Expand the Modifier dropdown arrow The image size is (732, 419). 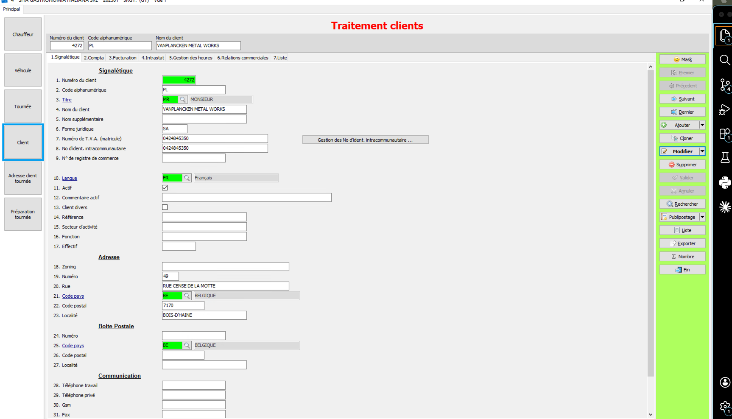tap(702, 151)
